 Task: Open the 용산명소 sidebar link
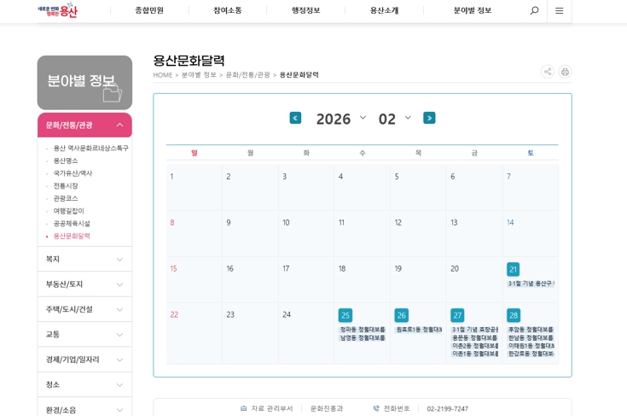66,161
